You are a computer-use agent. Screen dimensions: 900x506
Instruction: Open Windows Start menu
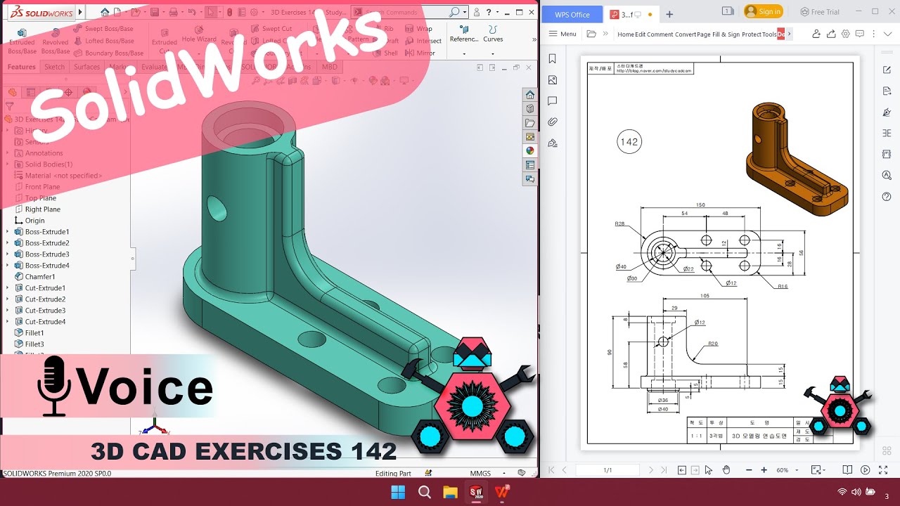398,492
